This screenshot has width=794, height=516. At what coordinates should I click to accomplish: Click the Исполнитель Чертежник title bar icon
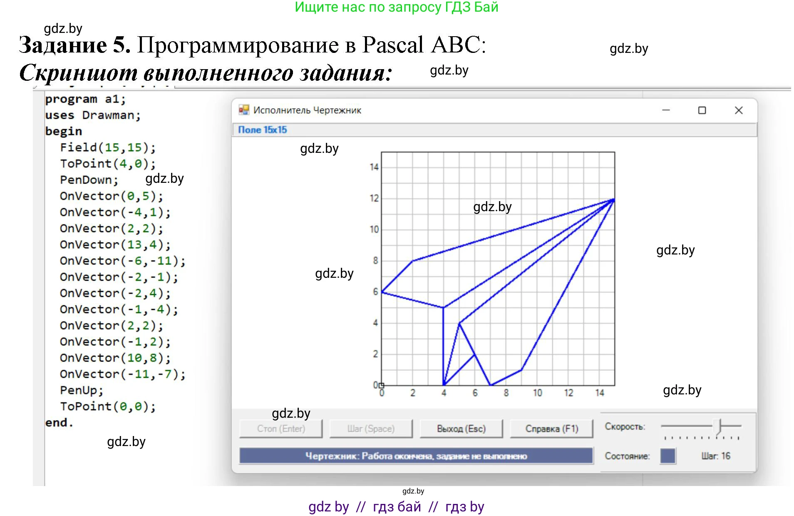[243, 110]
